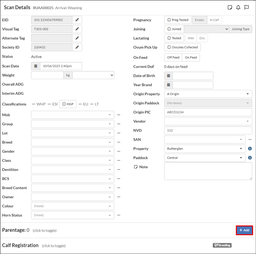Screen dimensions: 256x254
Task: Click the pencil icon beside EID field
Action: coord(77,20)
